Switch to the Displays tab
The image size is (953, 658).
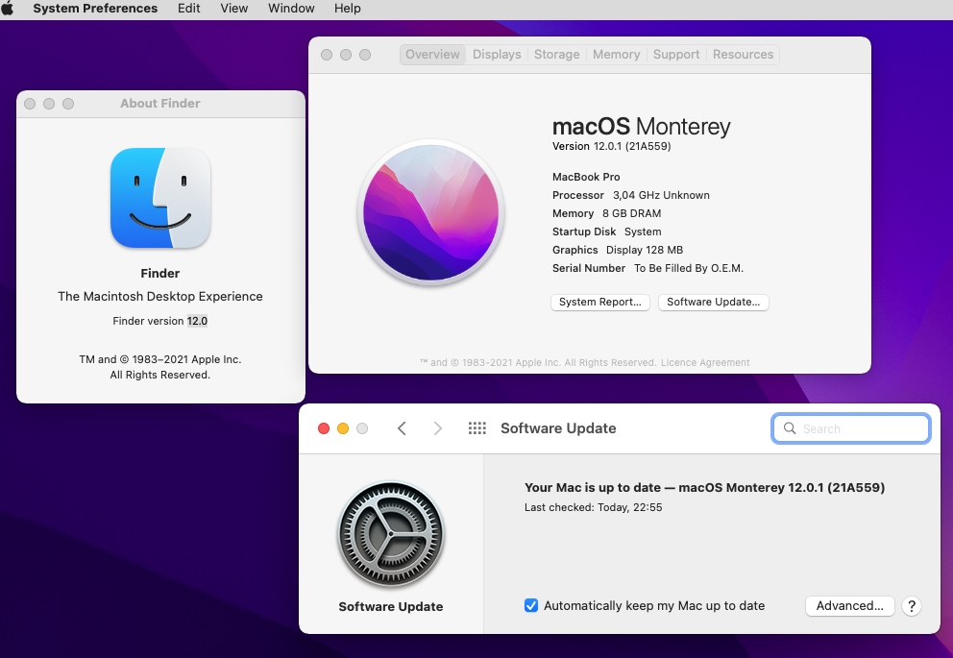[497, 55]
